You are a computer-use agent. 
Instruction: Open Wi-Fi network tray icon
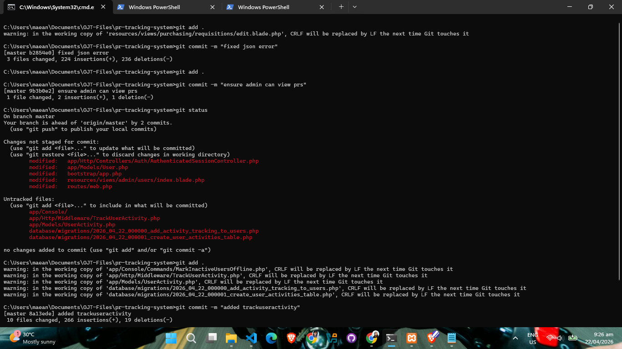point(550,338)
